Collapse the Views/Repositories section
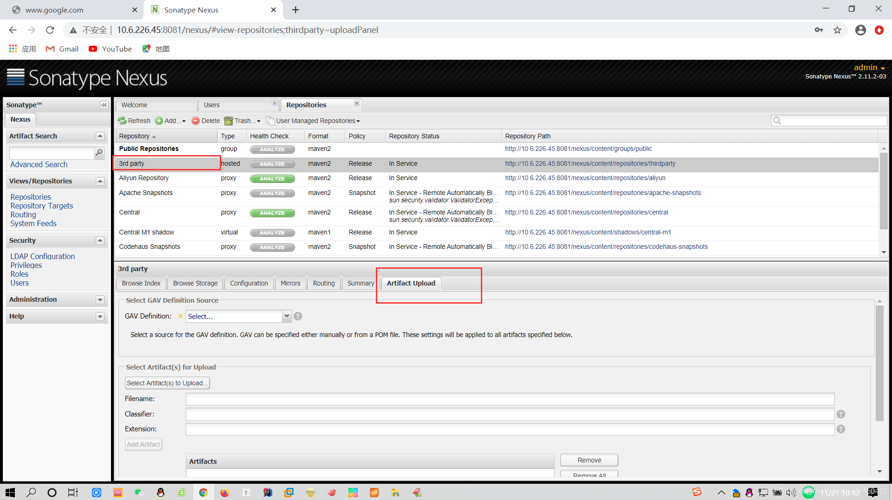 100,181
